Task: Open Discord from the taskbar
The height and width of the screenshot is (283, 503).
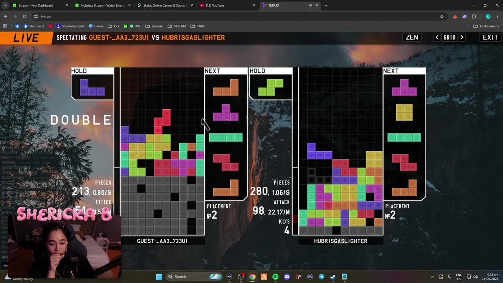Action: point(287,277)
